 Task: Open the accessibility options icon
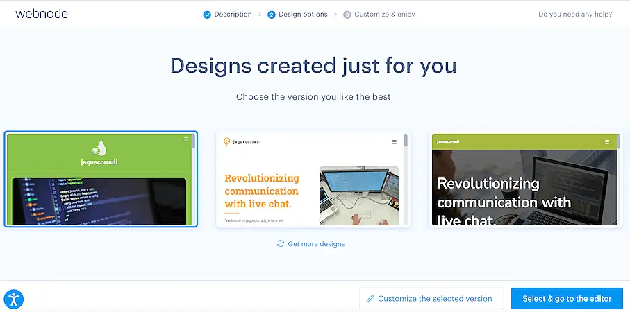pos(14,299)
